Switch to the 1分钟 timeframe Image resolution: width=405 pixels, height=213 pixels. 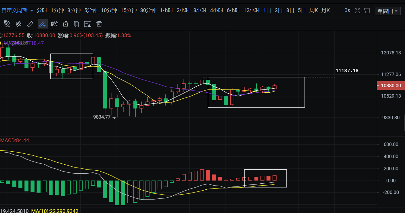57,10
